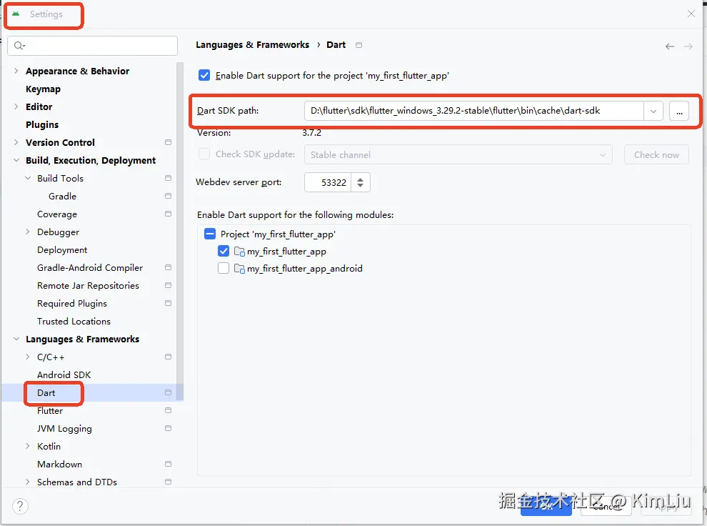Open help with the question mark button
Viewport: 707px width, 526px height.
(20, 506)
